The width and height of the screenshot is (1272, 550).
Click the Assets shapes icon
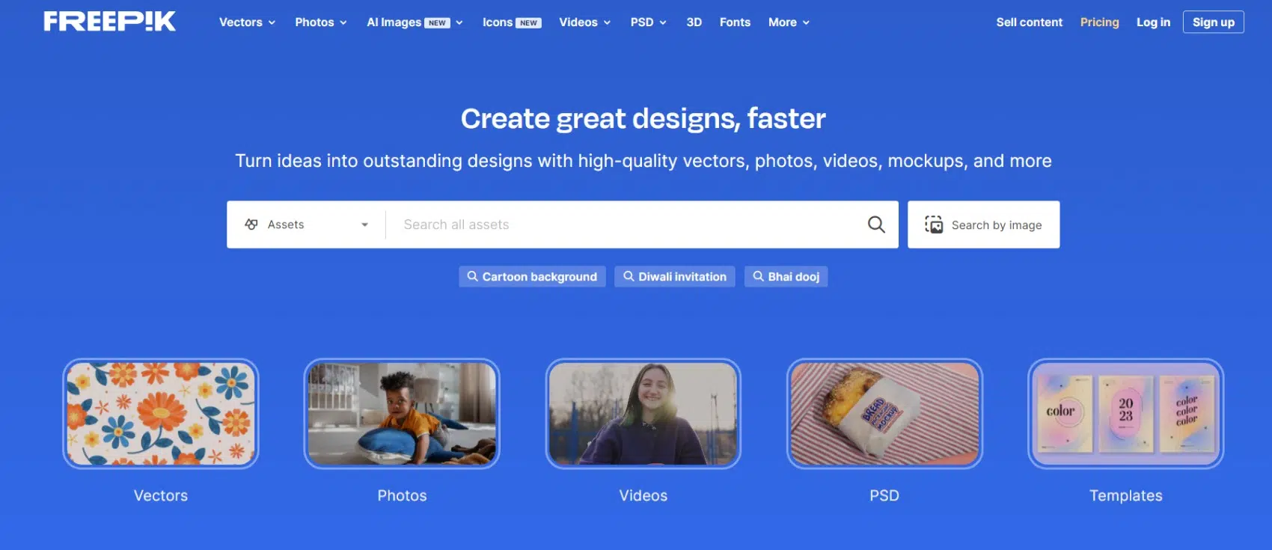click(x=251, y=224)
